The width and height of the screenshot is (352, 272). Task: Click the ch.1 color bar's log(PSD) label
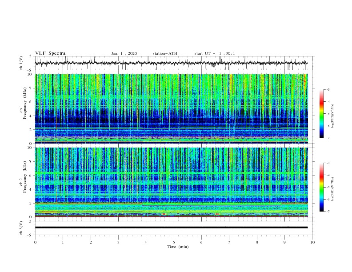pos(333,116)
